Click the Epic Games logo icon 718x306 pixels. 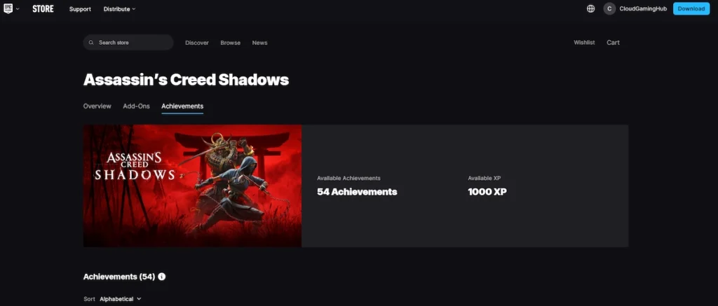pos(8,8)
